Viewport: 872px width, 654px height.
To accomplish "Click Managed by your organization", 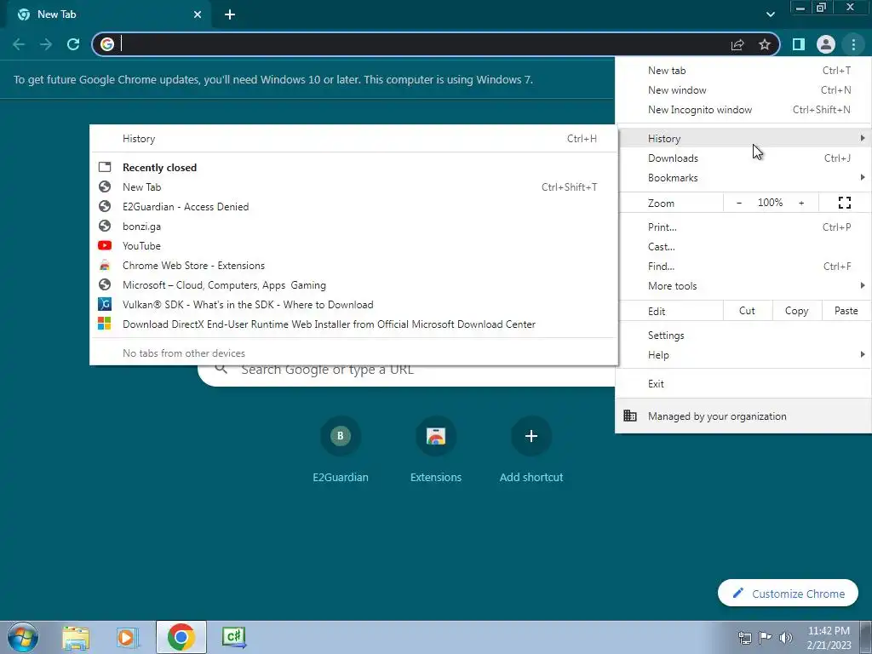I will [743, 416].
